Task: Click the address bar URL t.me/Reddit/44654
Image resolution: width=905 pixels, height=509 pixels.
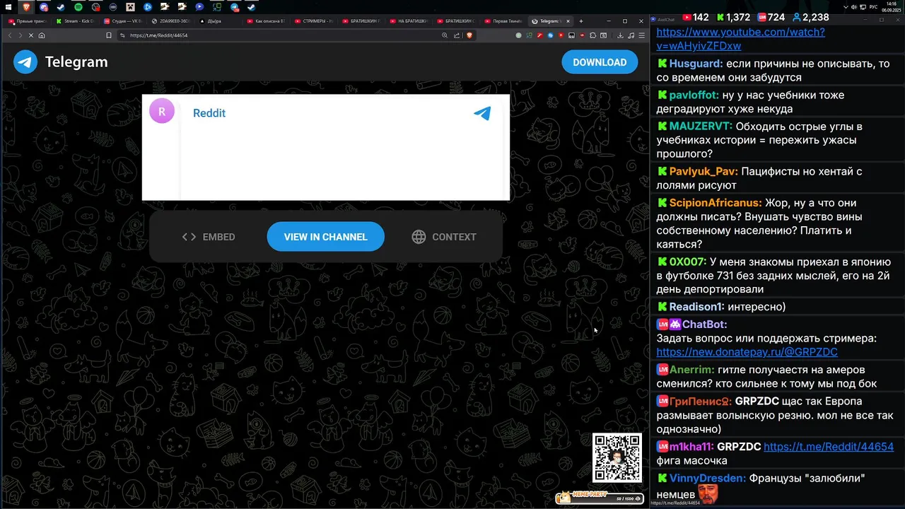Action: 159,35
